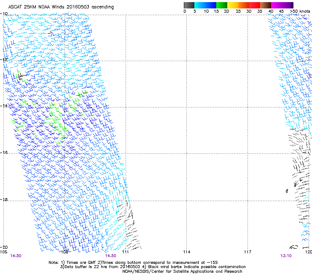Select the "35" label under the color bar
The image size is (312, 274).
260,11
